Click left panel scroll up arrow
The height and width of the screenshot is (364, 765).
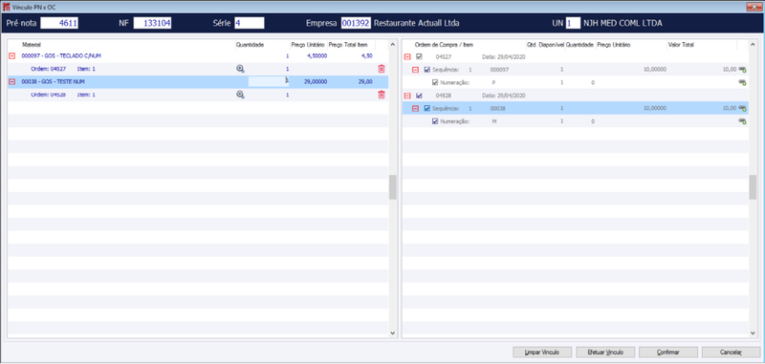click(393, 45)
